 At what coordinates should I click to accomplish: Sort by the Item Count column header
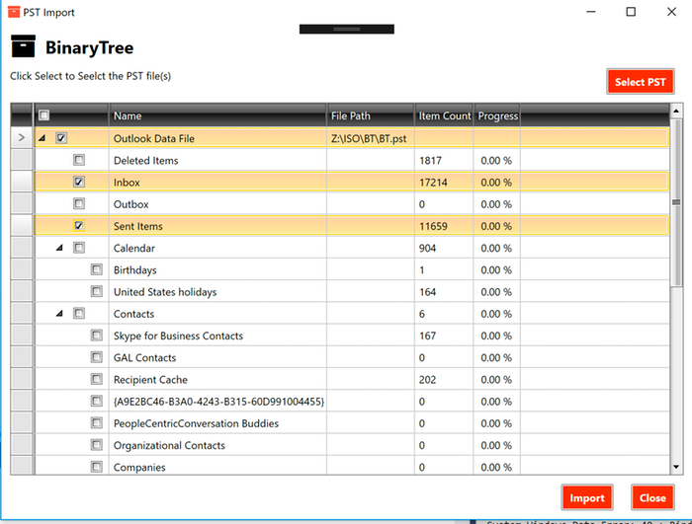[444, 115]
